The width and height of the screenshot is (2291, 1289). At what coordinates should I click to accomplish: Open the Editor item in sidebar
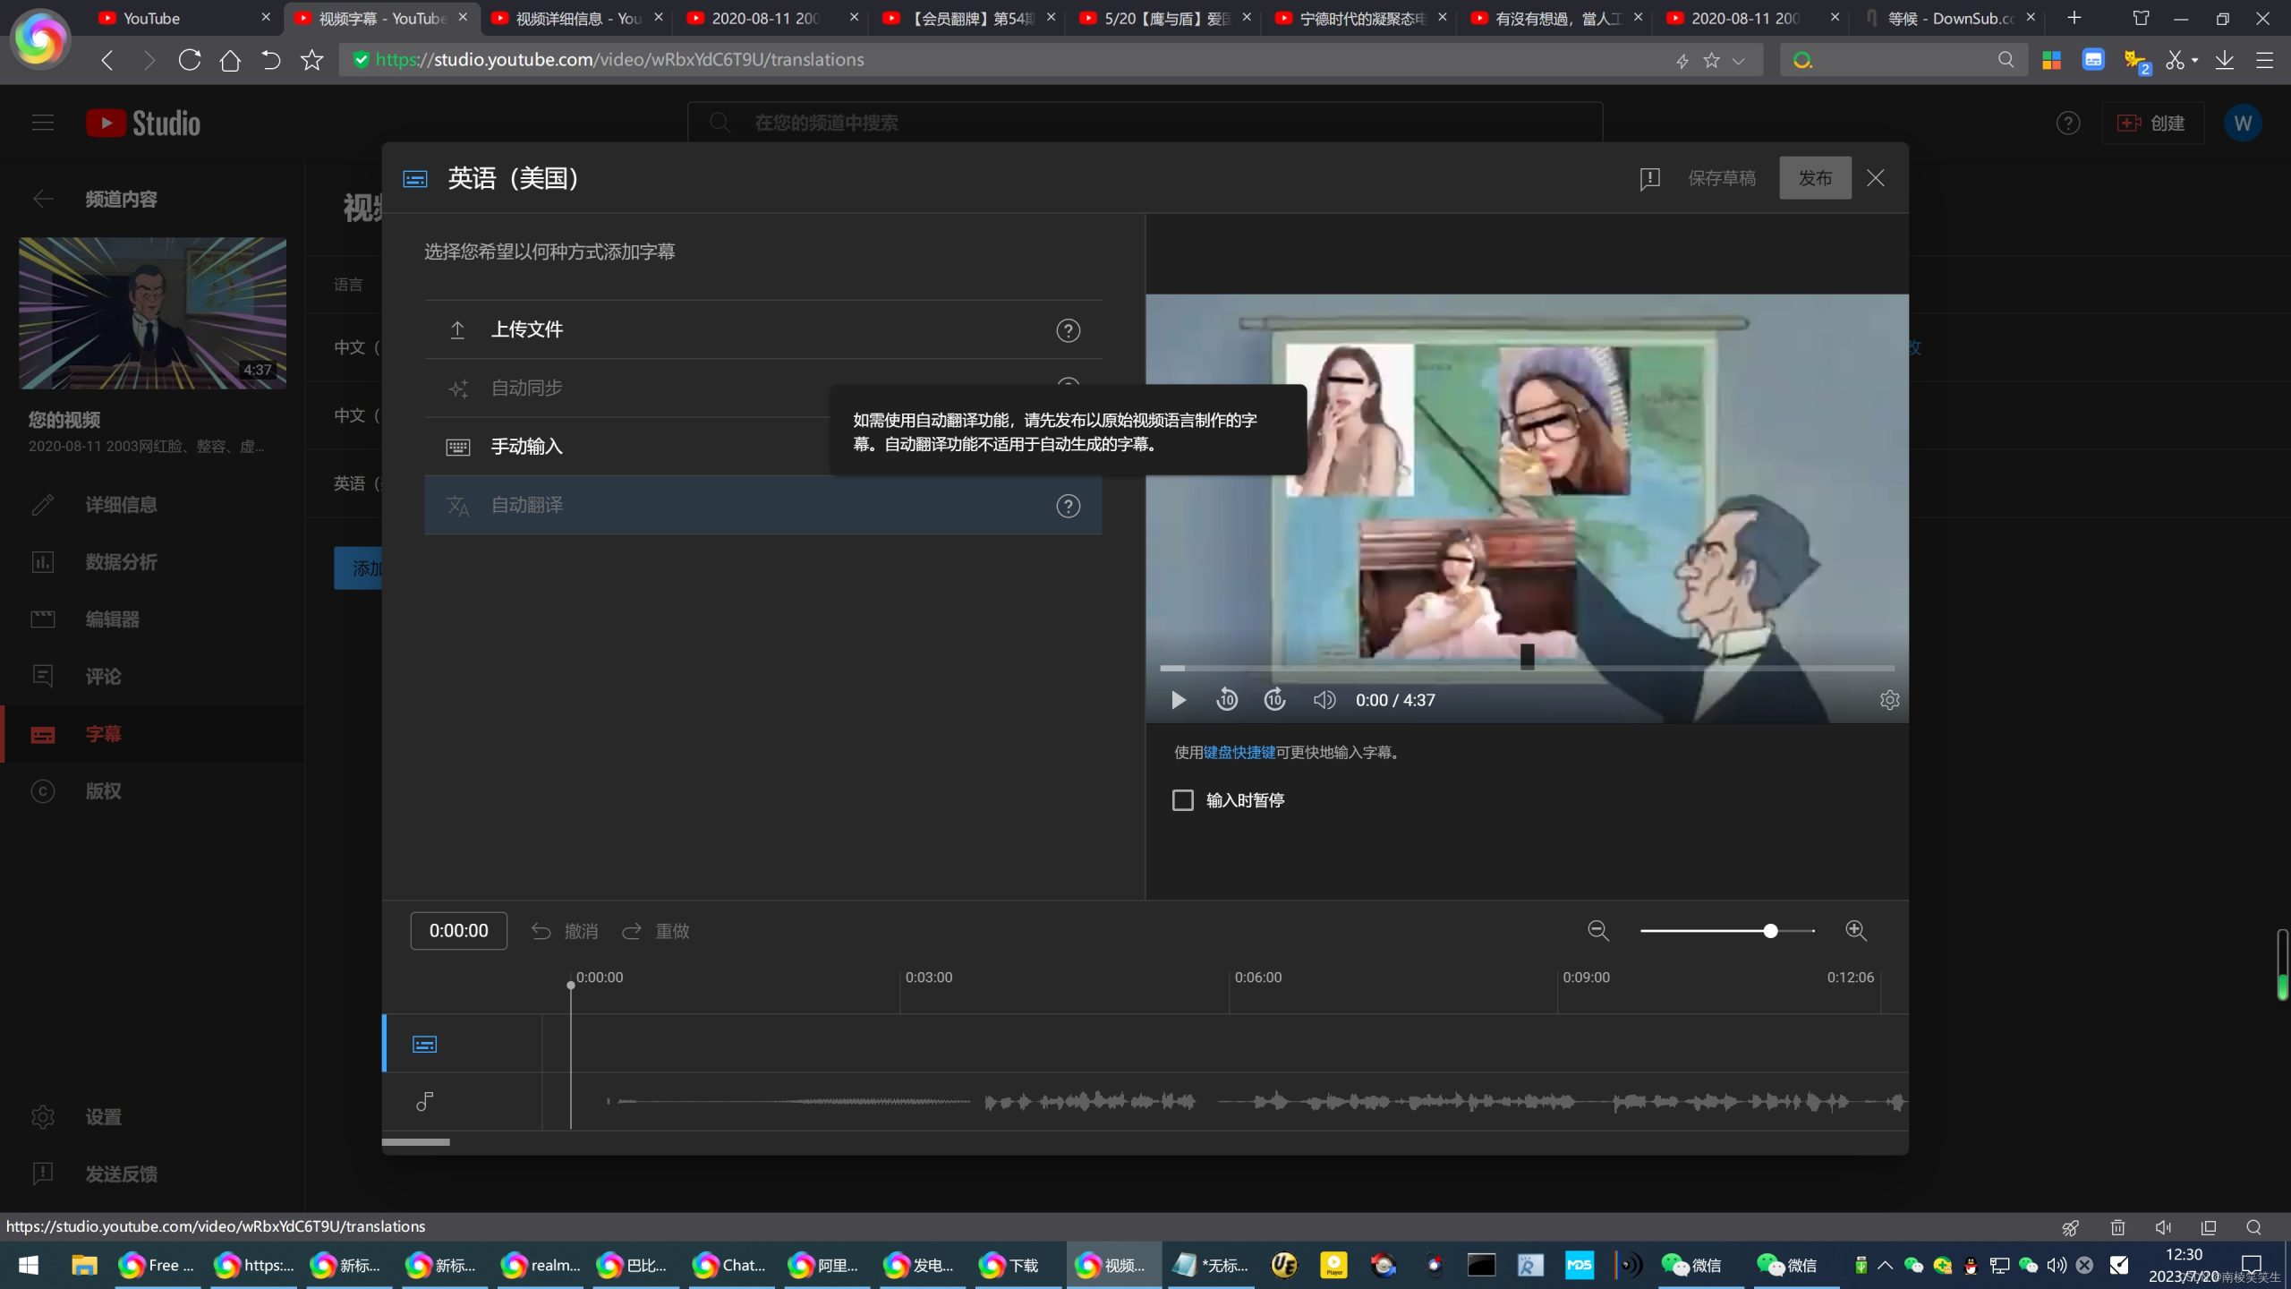click(152, 619)
